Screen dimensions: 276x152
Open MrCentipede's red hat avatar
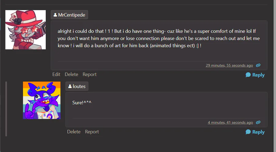click(25, 30)
